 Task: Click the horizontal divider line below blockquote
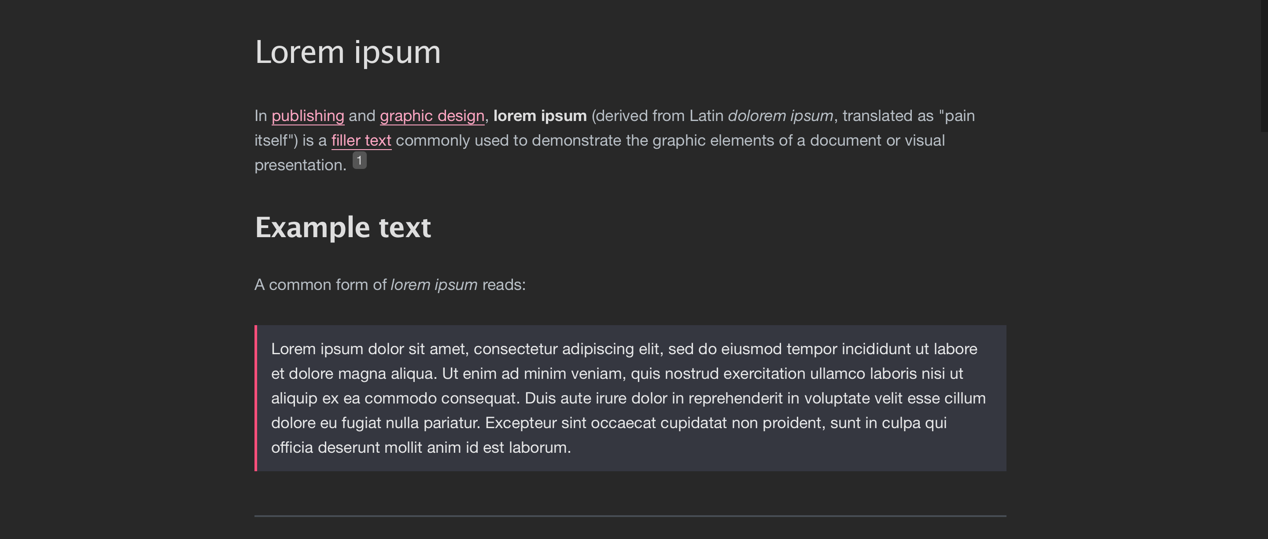tap(630, 516)
